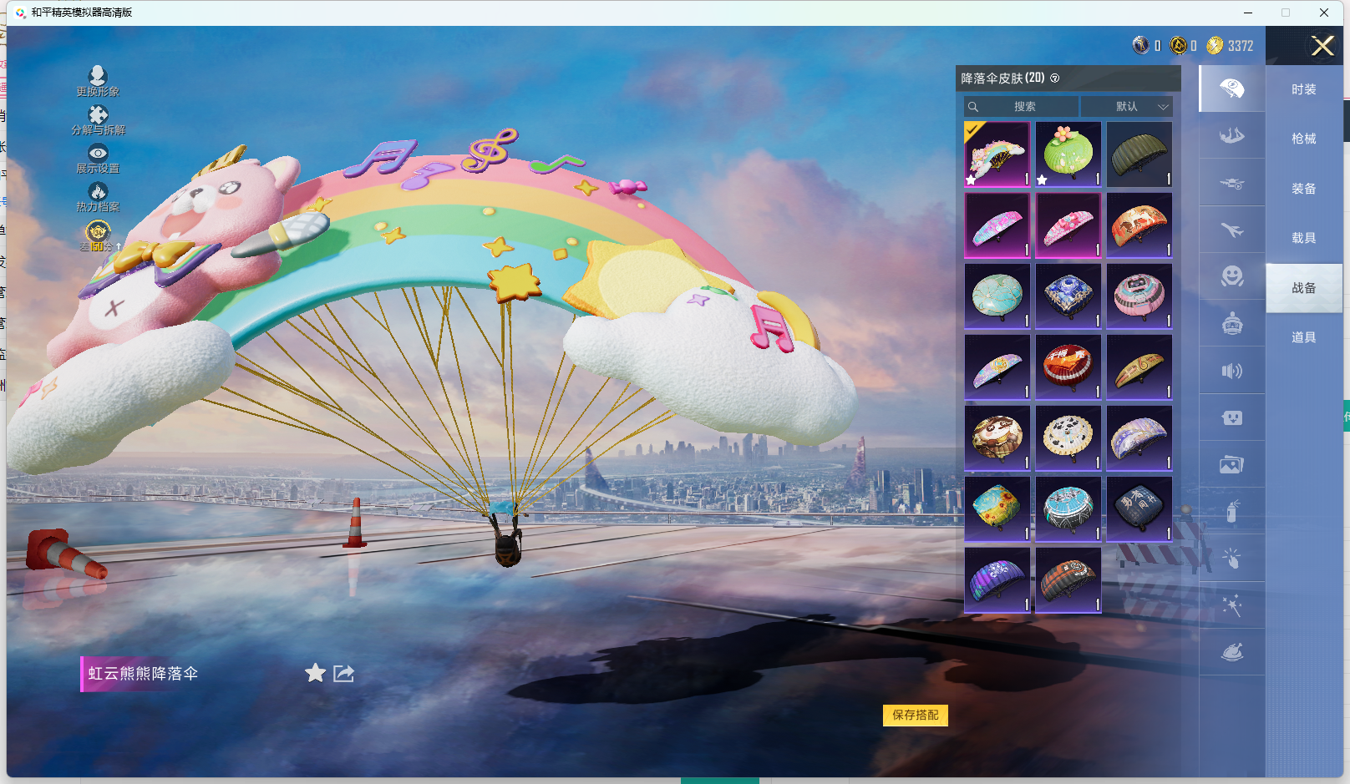Click the 更换形象 change appearance icon
This screenshot has height=784, width=1350.
coord(98,77)
